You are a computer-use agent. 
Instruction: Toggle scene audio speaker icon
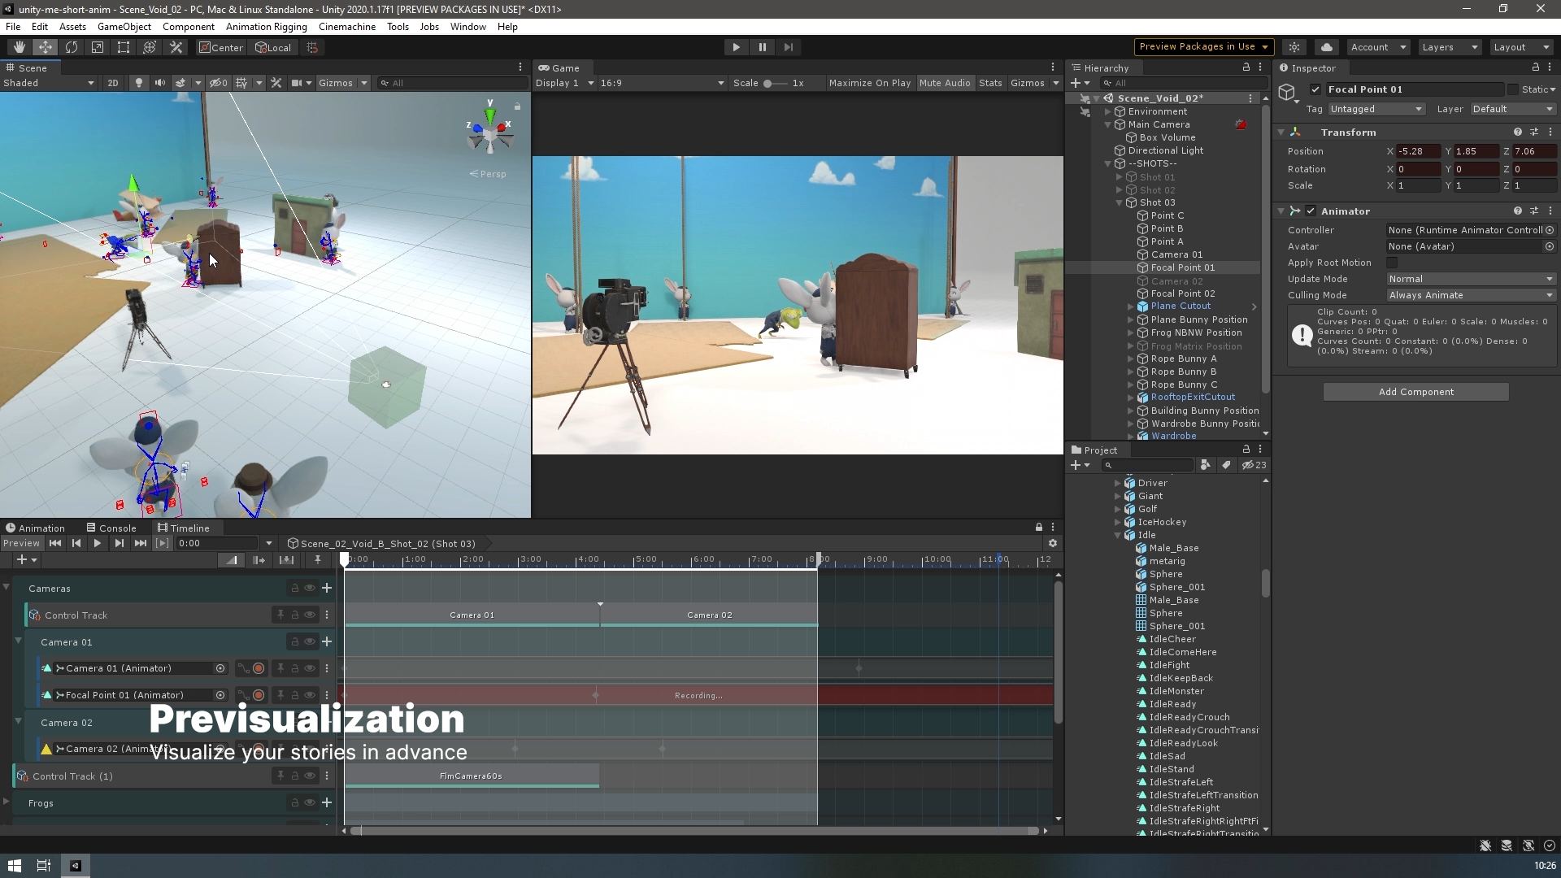(x=159, y=83)
